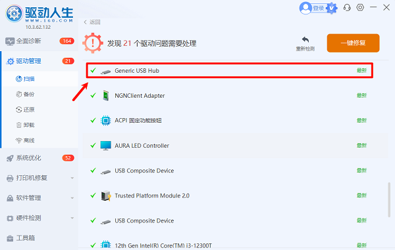
Task: Expand the 软件管理 dropdown arrow
Action: coord(72,198)
